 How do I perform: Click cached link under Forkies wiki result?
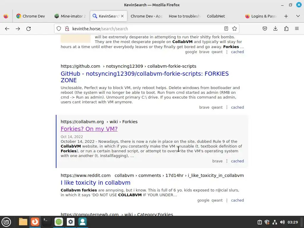point(237,161)
